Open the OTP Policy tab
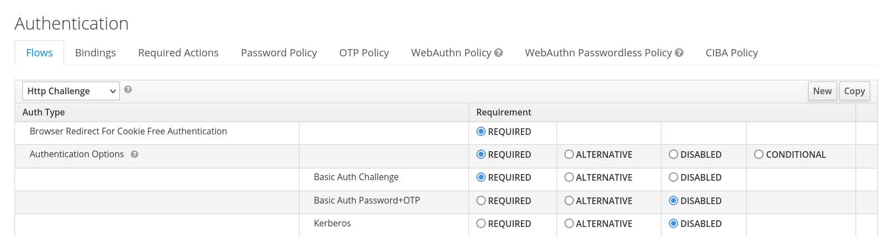 click(x=364, y=52)
